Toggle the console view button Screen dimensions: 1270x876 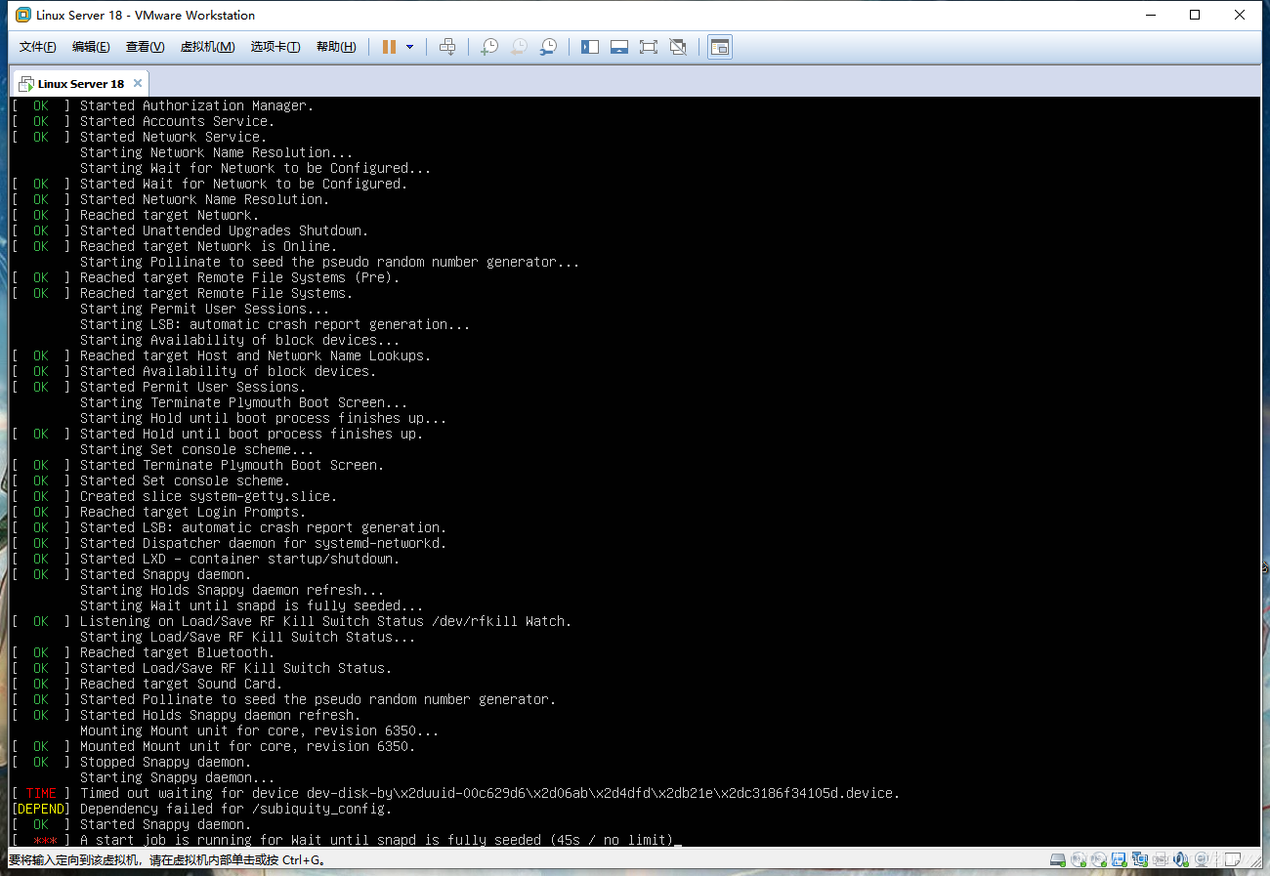click(720, 47)
